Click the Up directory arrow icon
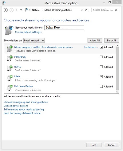This screenshot has height=151, width=123. (21, 10)
